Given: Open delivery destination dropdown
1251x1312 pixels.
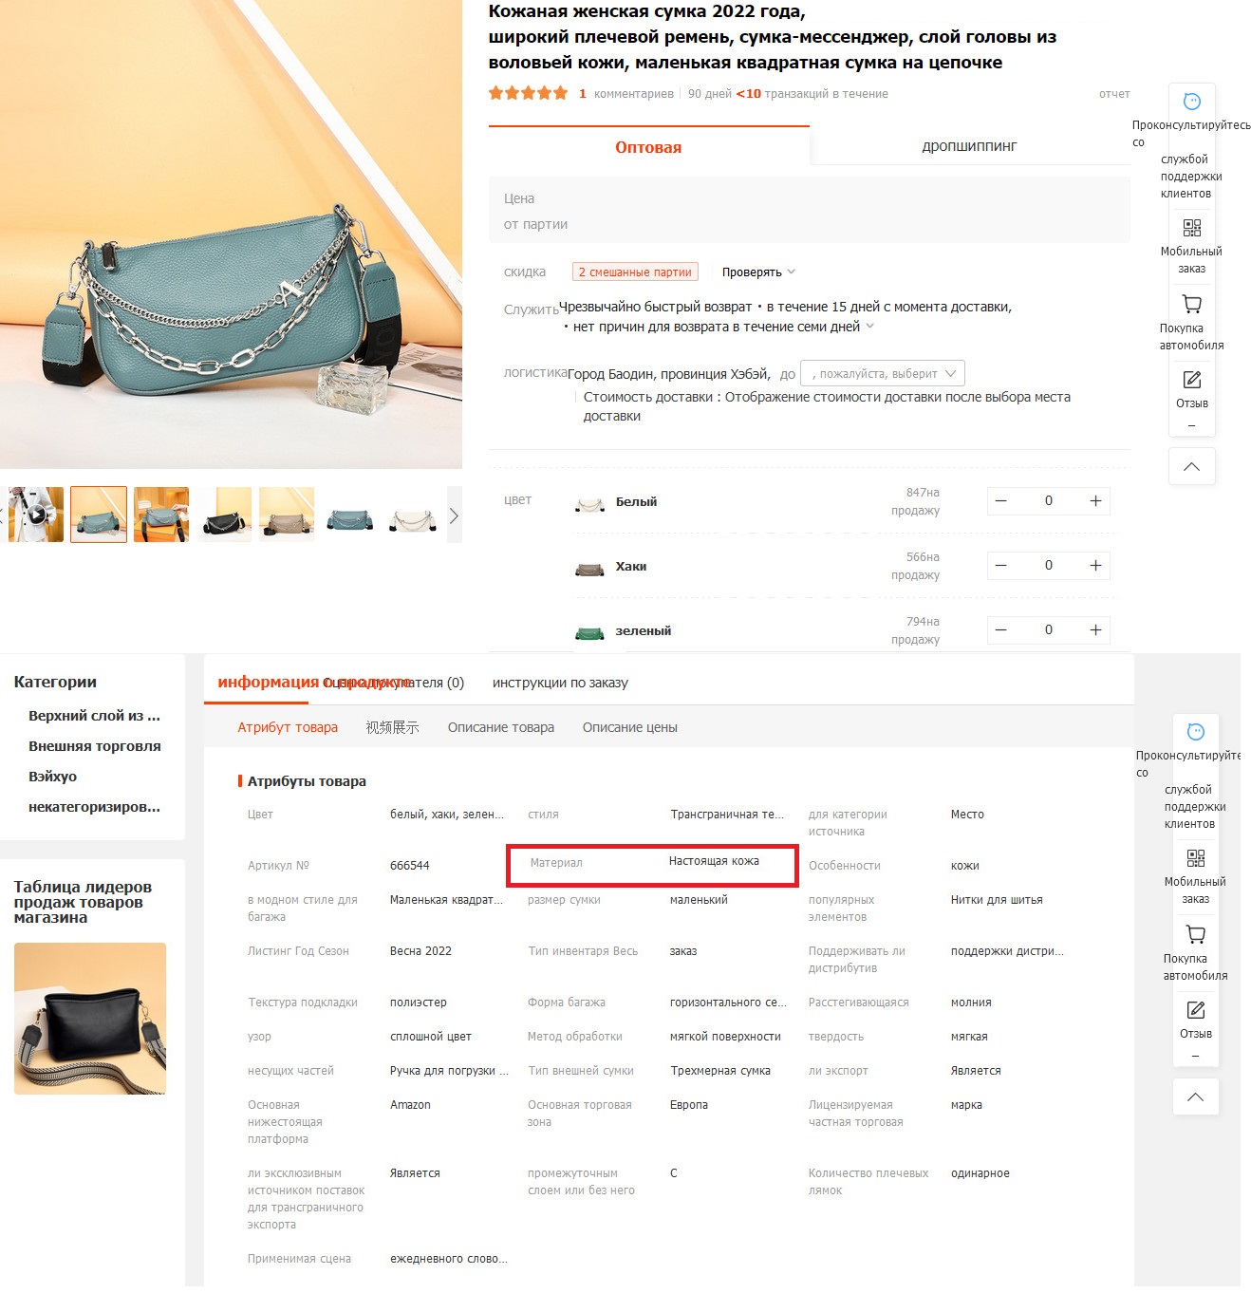Looking at the screenshot, I should [883, 374].
